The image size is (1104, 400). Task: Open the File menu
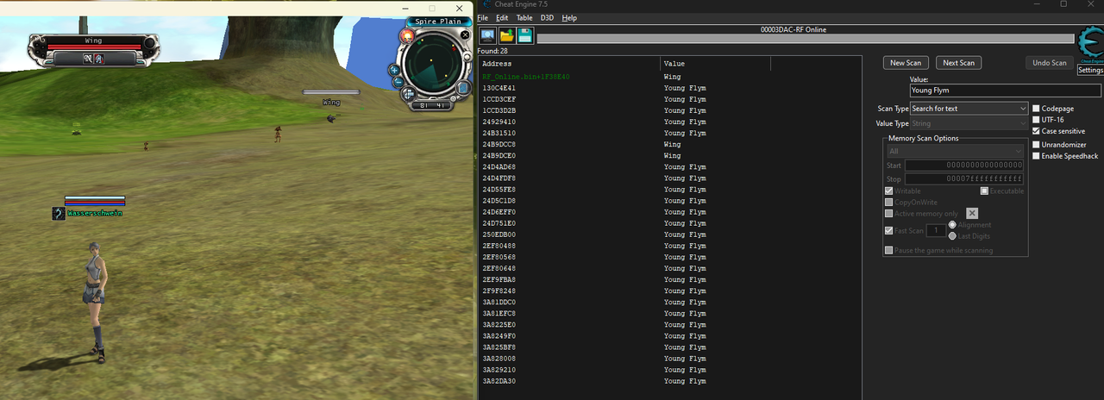click(x=482, y=17)
